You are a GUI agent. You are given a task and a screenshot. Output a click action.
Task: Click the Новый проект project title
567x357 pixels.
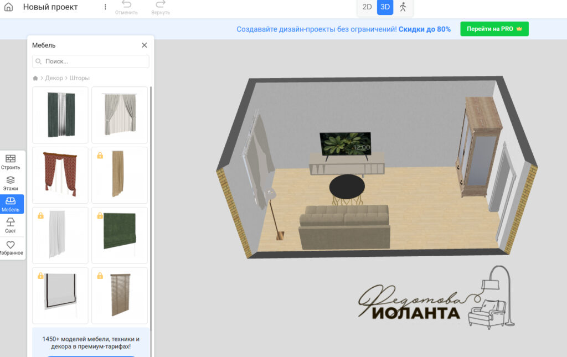click(50, 7)
